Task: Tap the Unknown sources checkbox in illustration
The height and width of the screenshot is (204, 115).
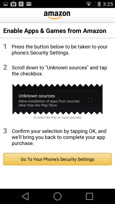Action: point(90,100)
